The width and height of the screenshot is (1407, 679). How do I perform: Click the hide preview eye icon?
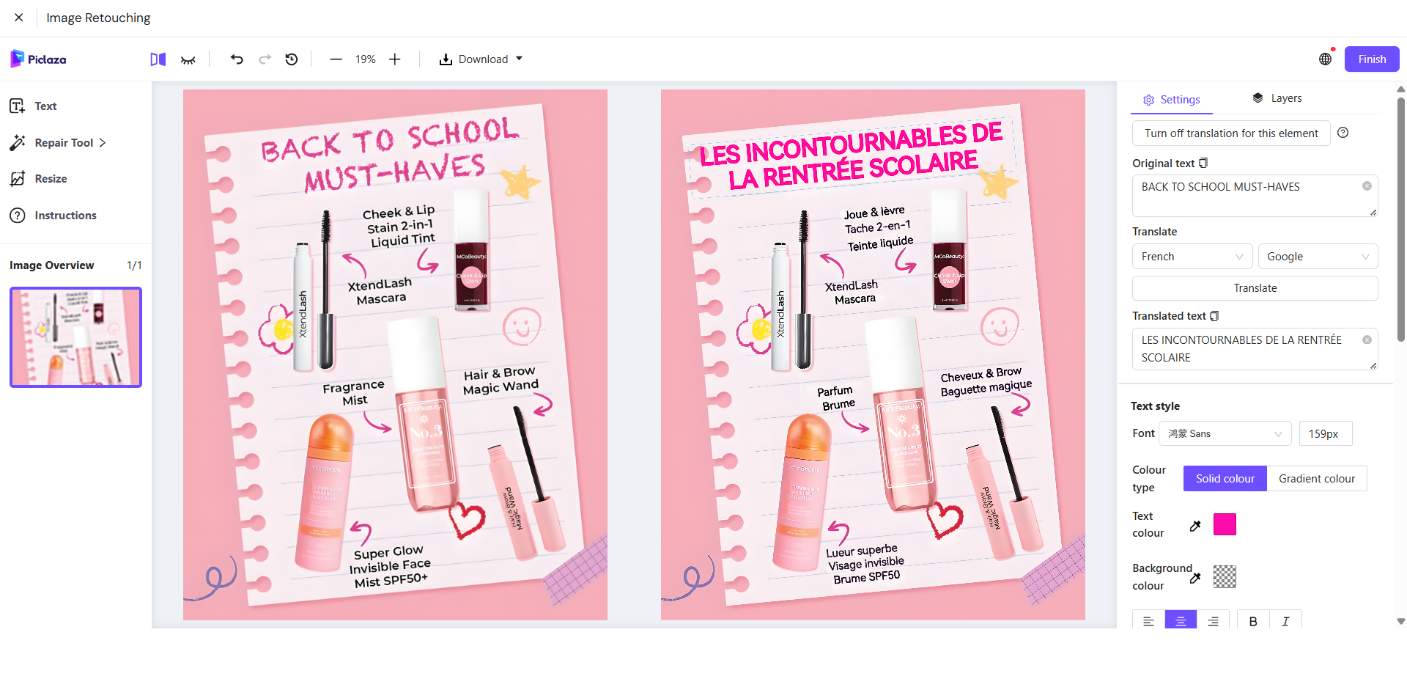click(188, 59)
